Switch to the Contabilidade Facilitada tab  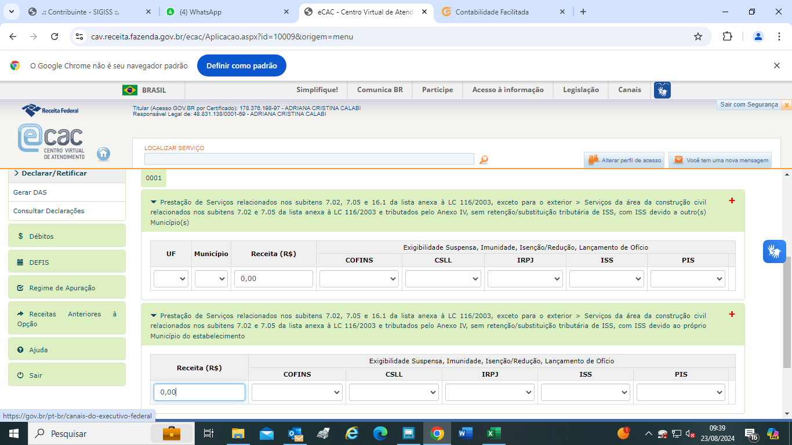pyautogui.click(x=504, y=12)
